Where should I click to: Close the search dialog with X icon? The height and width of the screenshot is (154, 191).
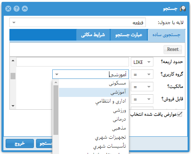coord(8,9)
